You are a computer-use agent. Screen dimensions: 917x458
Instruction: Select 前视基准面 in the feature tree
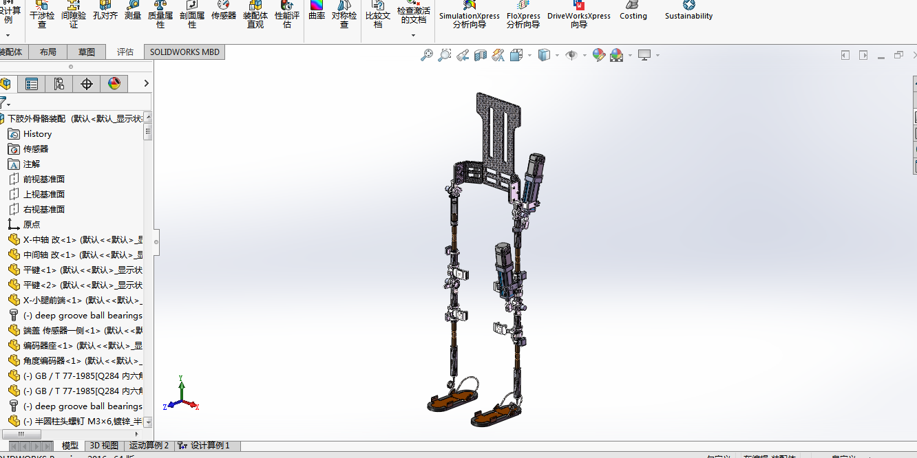click(x=44, y=179)
